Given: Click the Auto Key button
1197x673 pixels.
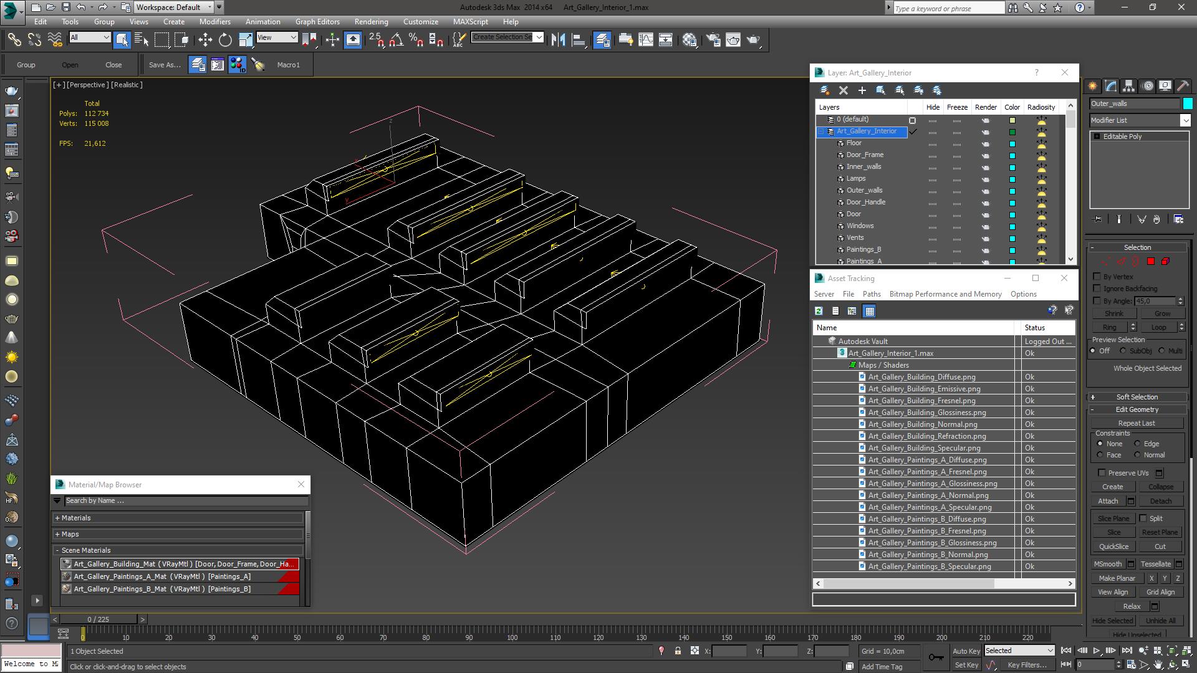Looking at the screenshot, I should click(x=966, y=651).
